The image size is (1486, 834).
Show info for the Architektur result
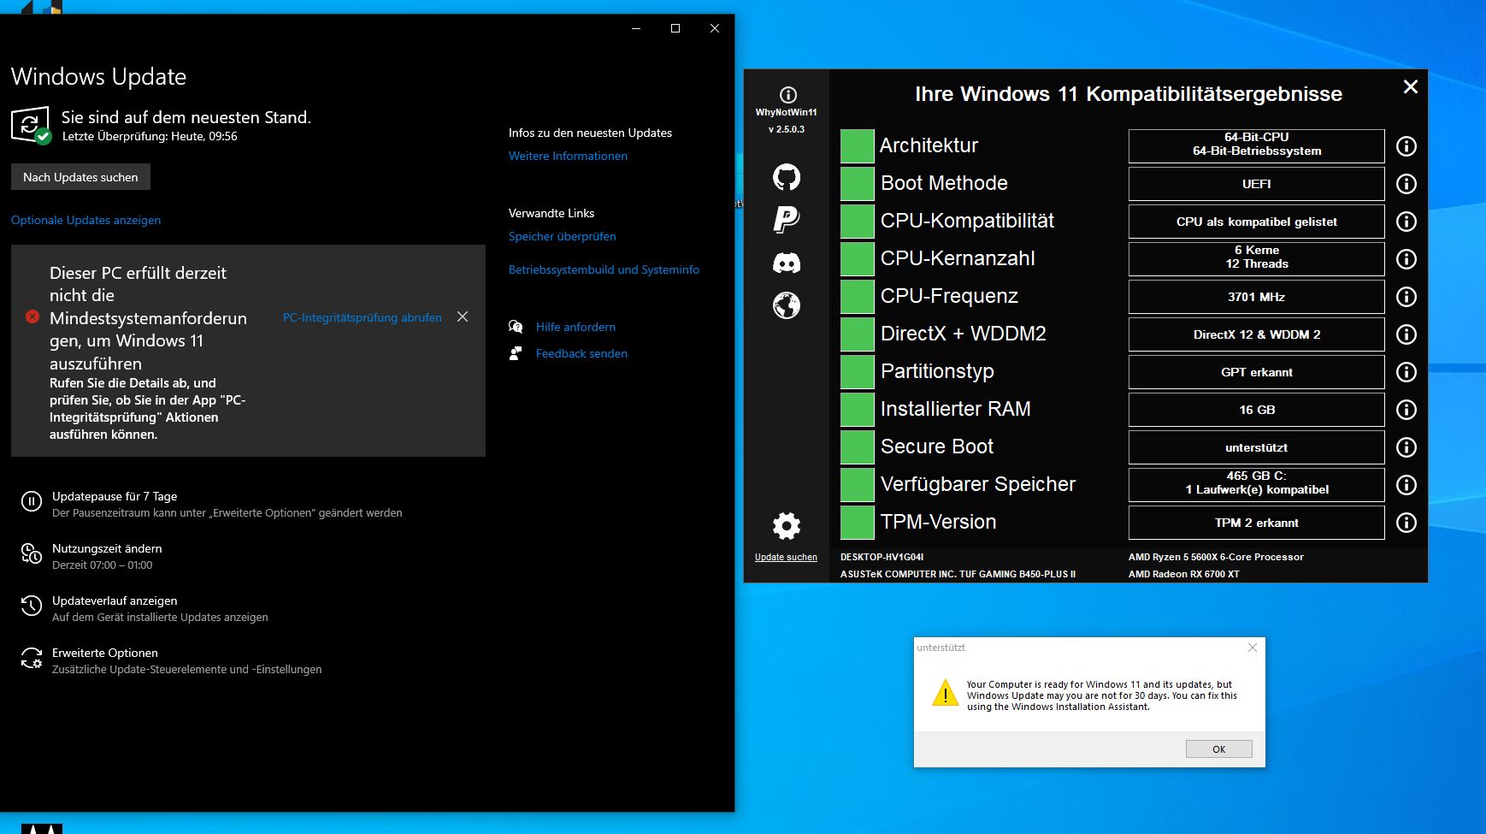[1406, 146]
